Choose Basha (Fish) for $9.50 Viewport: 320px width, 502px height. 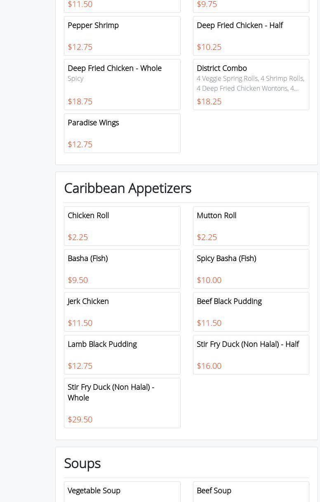(122, 269)
